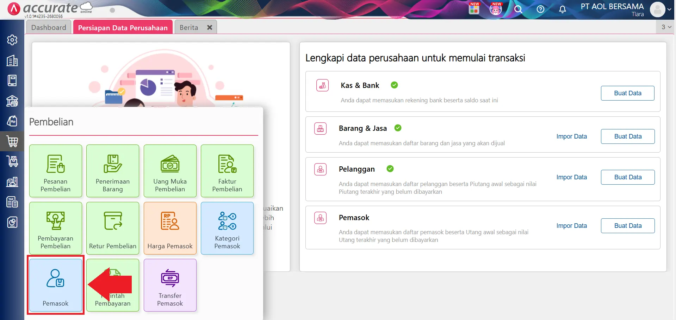Image resolution: width=676 pixels, height=320 pixels.
Task: Click the Pelanggan row icon
Action: click(321, 169)
